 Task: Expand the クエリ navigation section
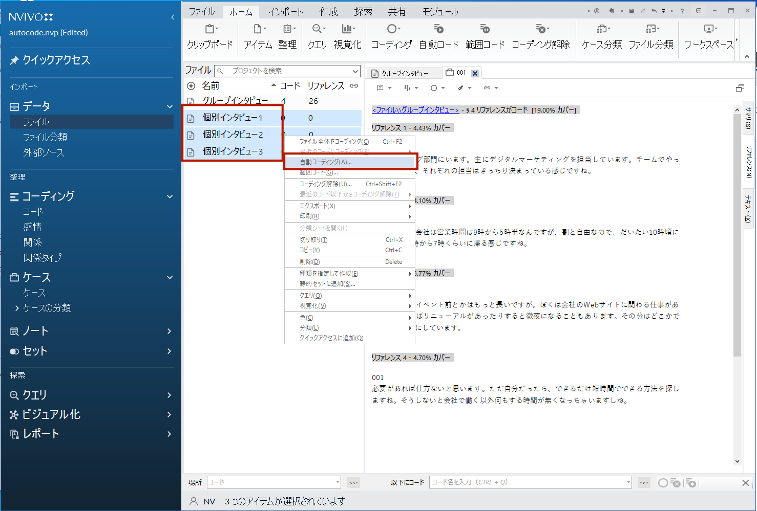tap(169, 395)
